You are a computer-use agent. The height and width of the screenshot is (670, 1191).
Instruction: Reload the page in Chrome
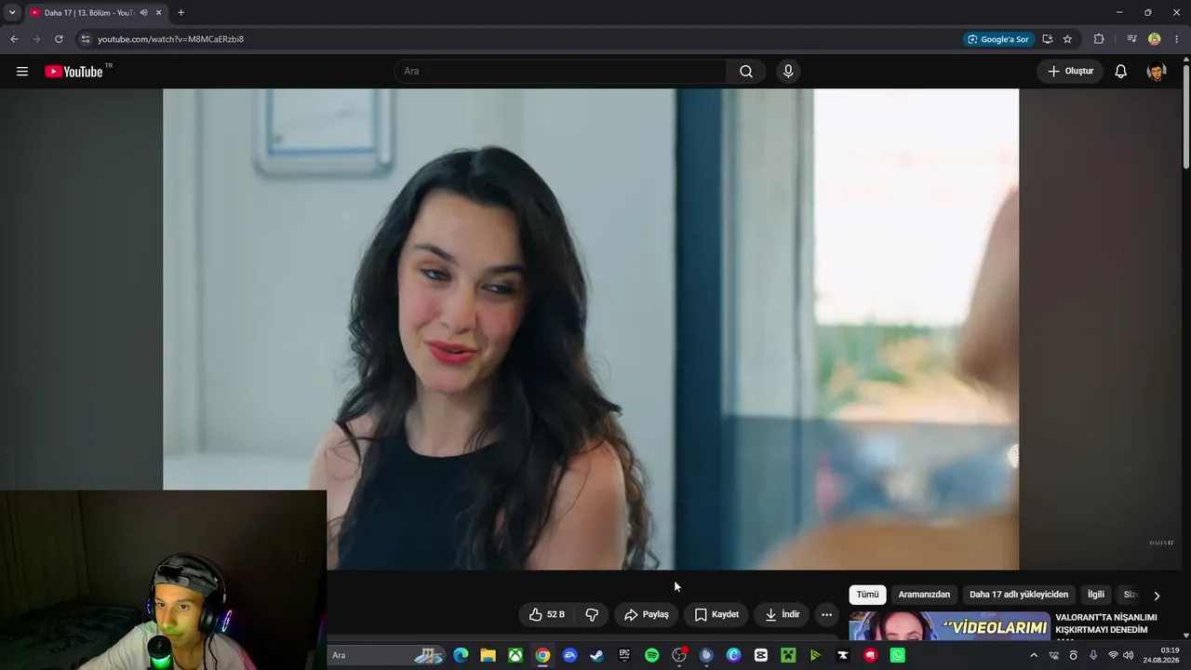coord(59,39)
